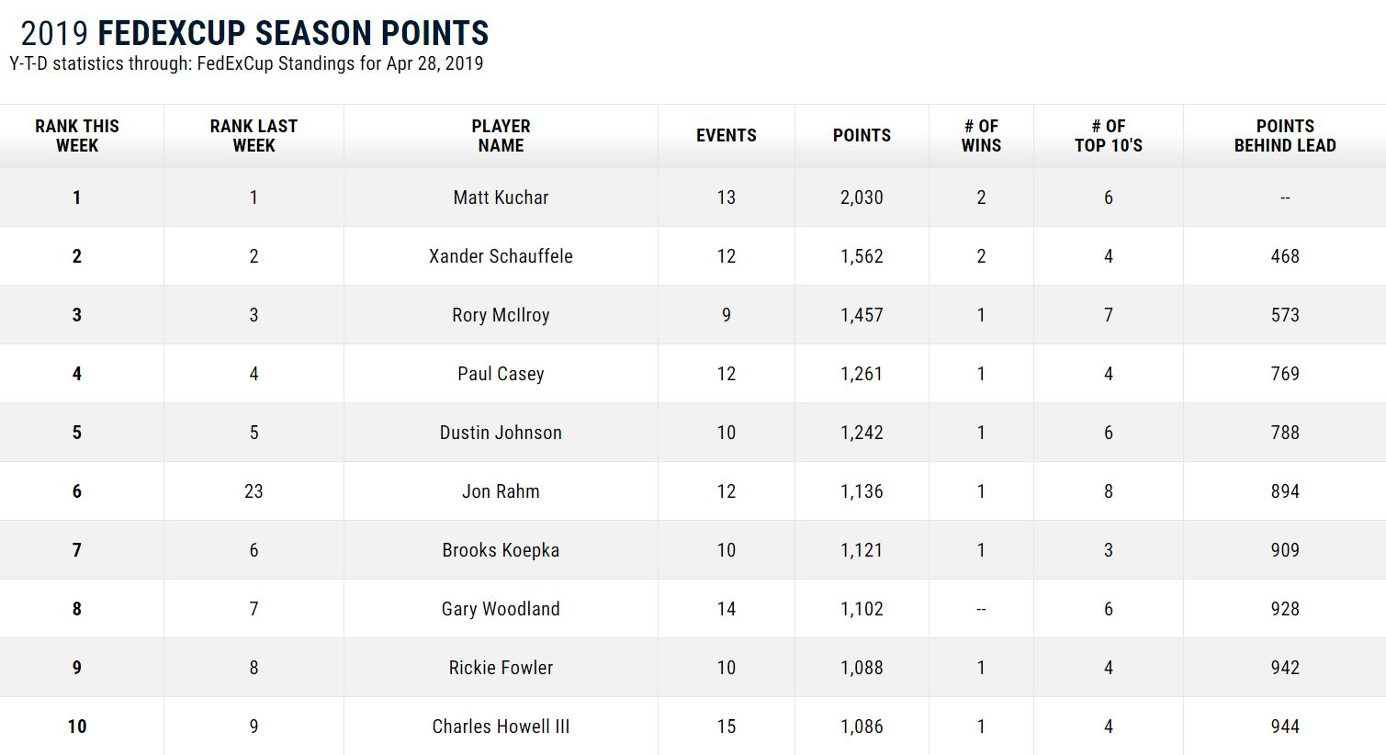The image size is (1386, 755).
Task: Select the Rory McIlroy player name
Action: coord(501,315)
